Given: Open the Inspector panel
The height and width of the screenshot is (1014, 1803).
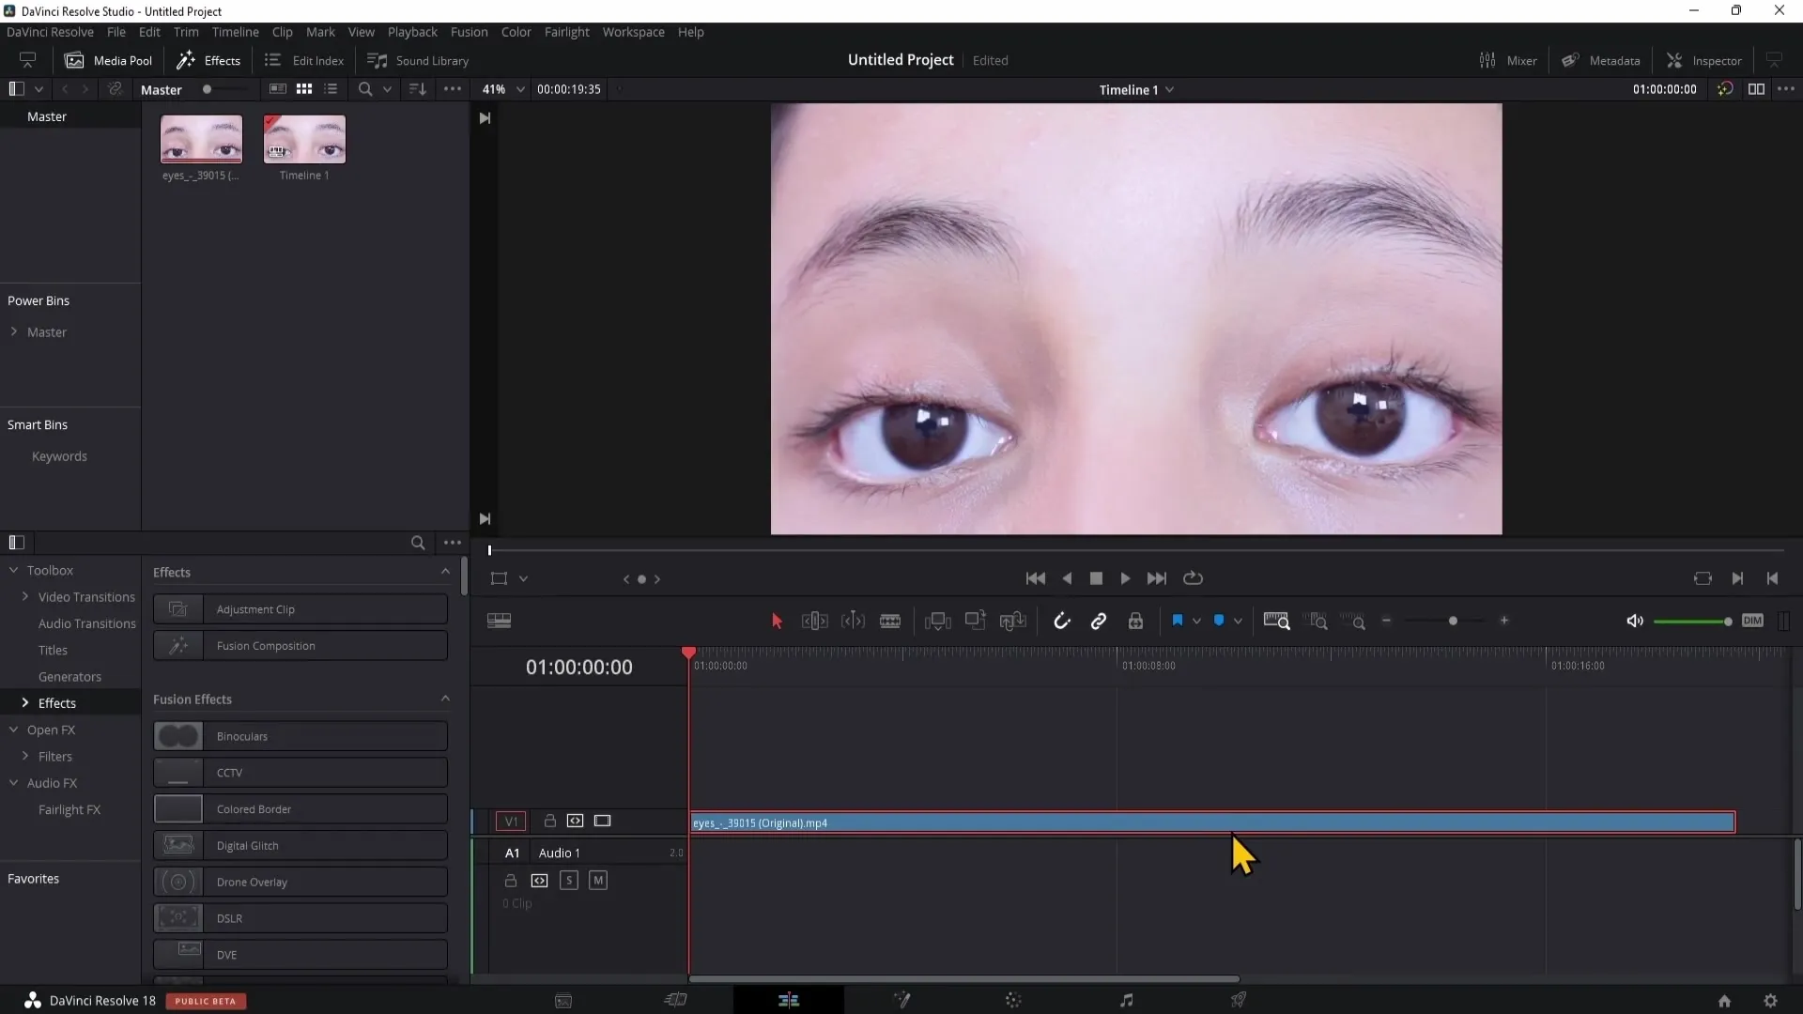Looking at the screenshot, I should (x=1704, y=60).
